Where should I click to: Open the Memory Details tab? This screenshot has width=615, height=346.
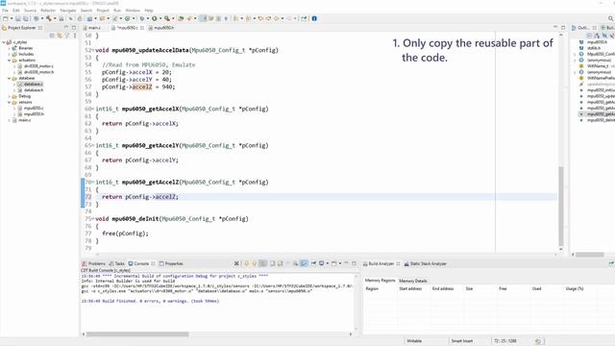click(x=412, y=281)
